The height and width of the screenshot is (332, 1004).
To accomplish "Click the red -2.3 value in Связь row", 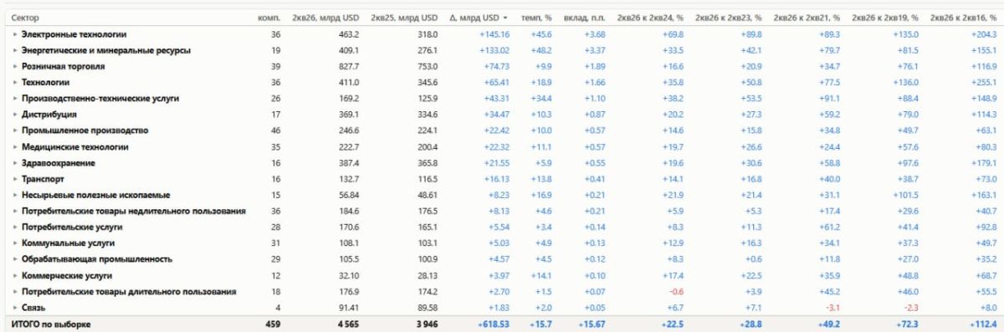I will (912, 308).
